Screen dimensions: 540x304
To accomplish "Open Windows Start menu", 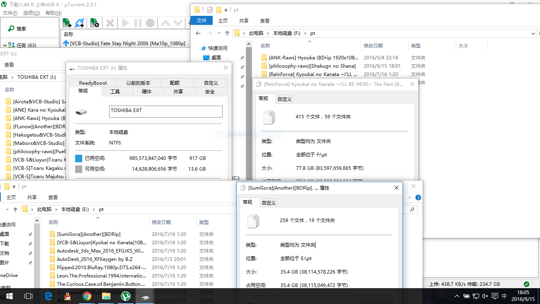I will pos(9,296).
